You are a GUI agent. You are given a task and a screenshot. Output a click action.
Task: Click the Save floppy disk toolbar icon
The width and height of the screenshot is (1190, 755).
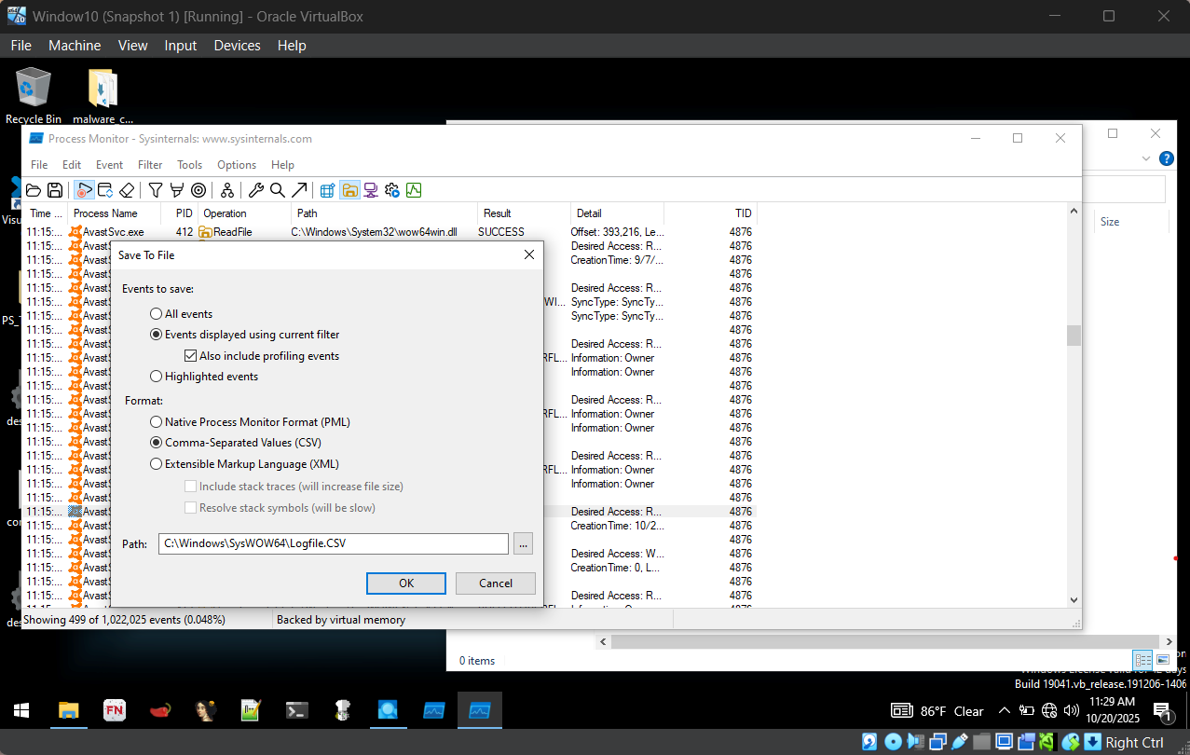(x=55, y=190)
